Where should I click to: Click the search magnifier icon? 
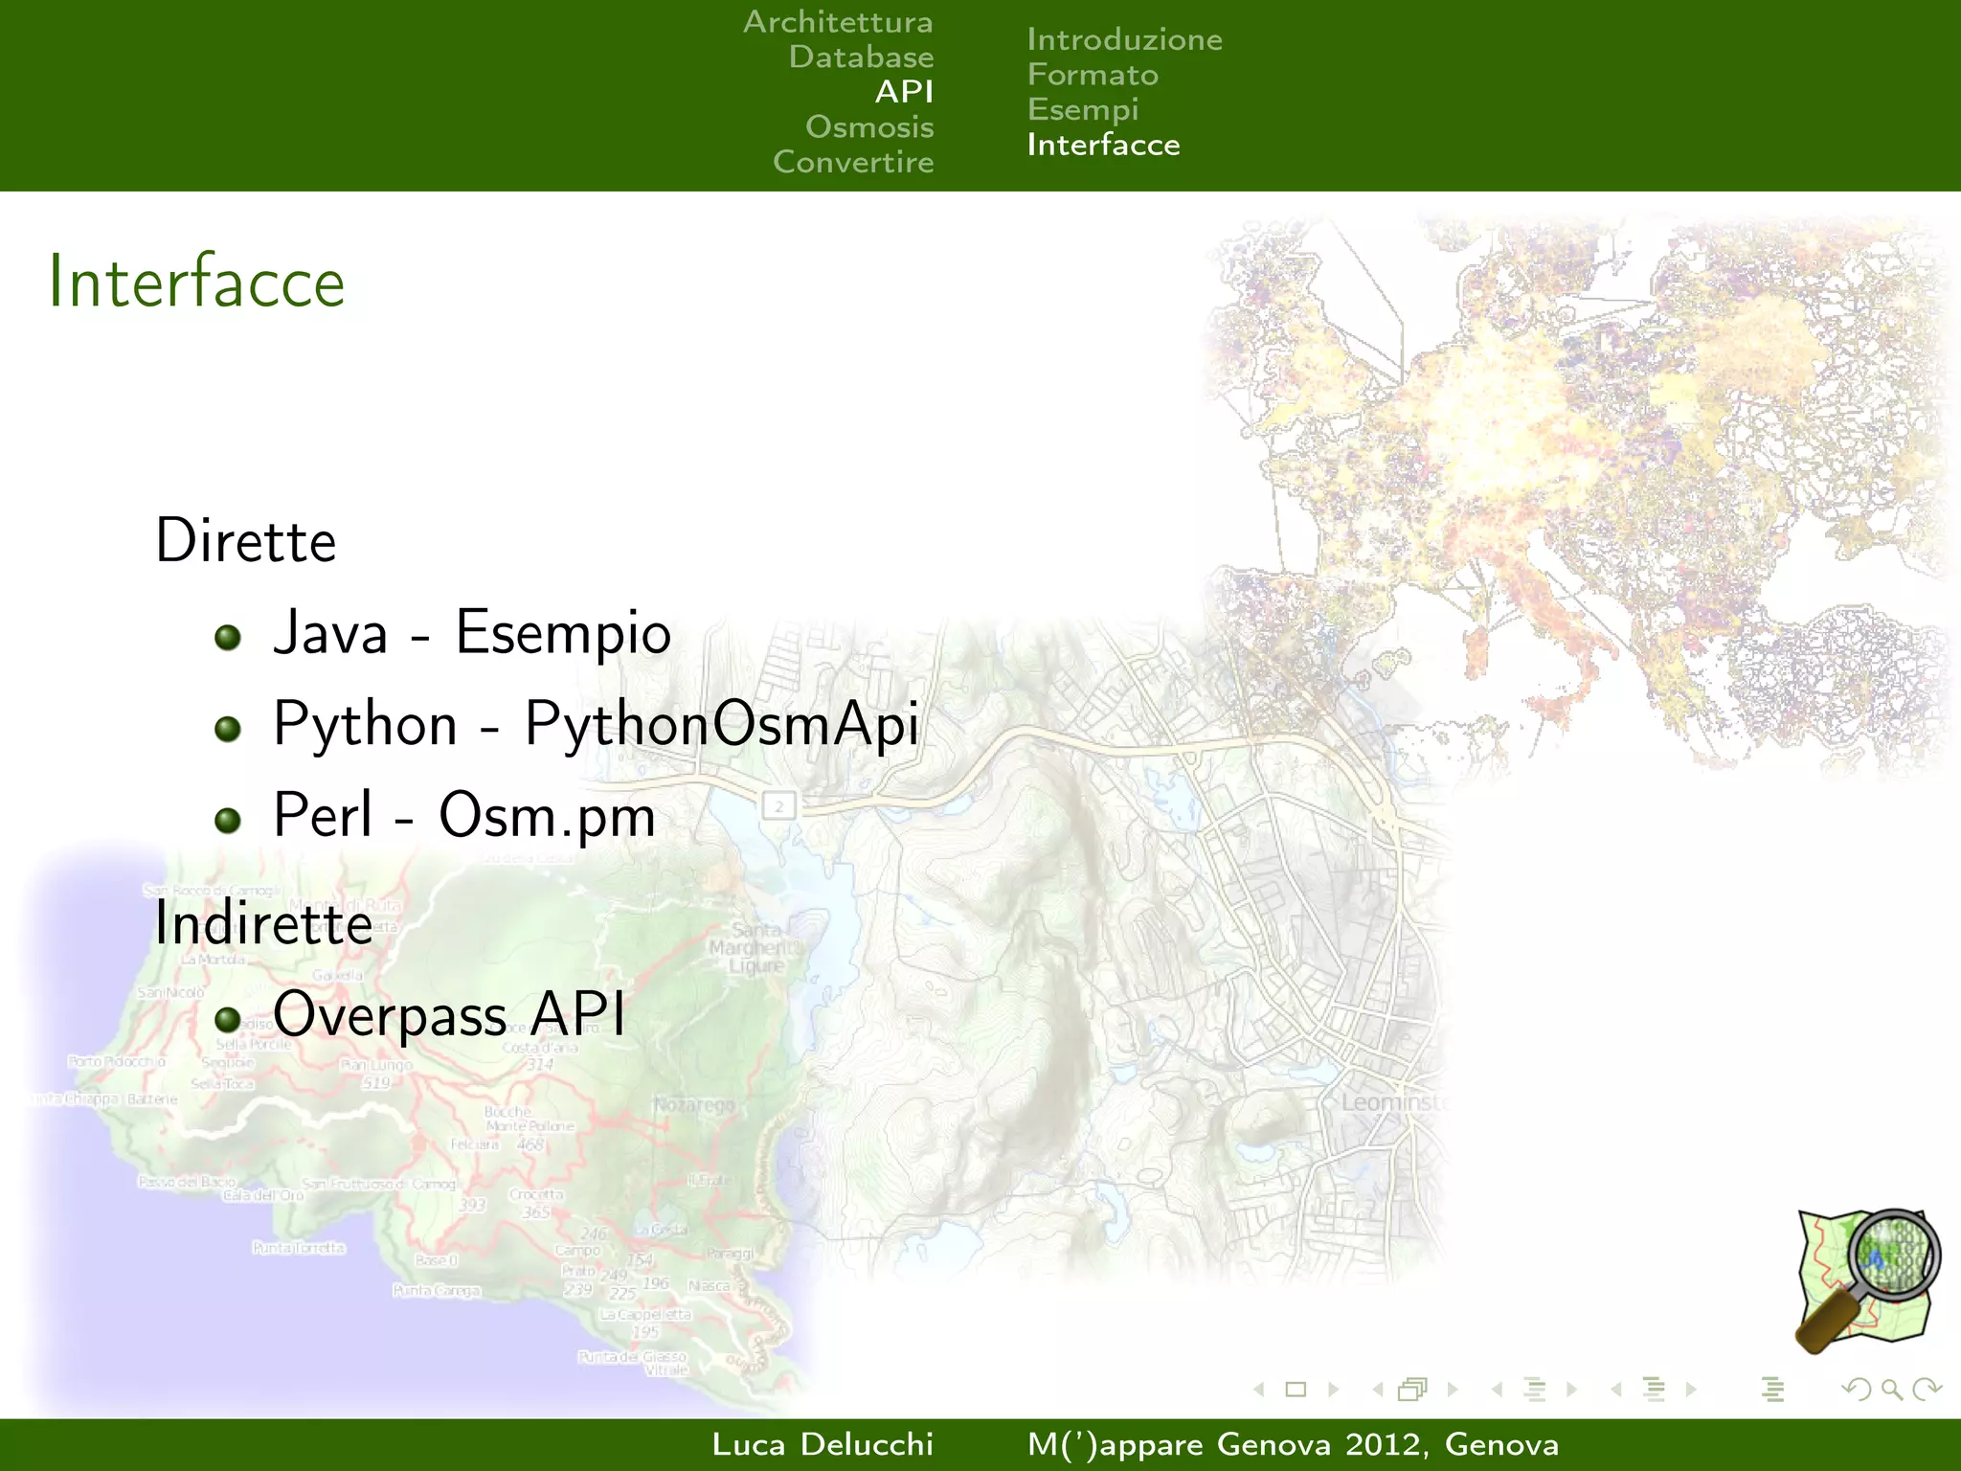[x=1892, y=1390]
